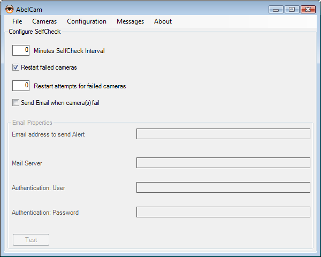Open the About menu
The width and height of the screenshot is (321, 257).
163,21
